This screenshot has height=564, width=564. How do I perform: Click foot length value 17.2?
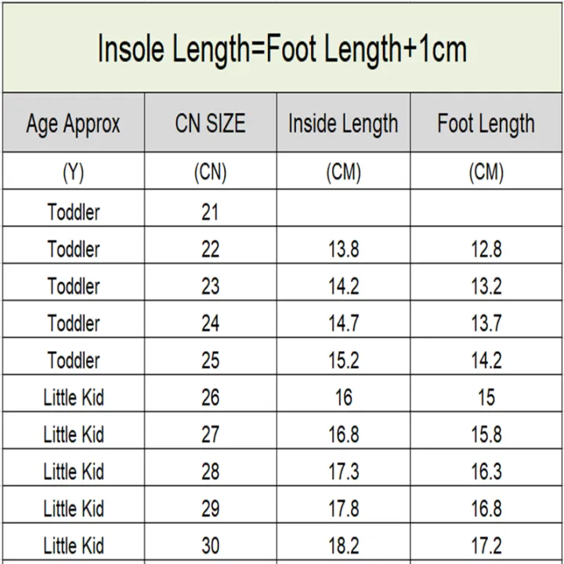pos(486,546)
